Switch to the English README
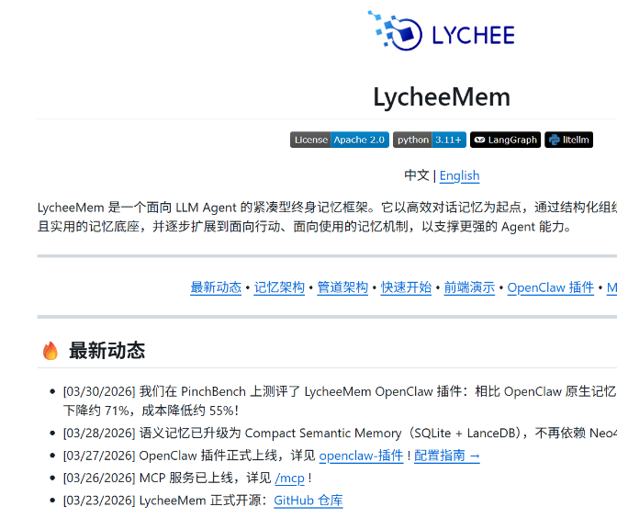 (x=459, y=175)
